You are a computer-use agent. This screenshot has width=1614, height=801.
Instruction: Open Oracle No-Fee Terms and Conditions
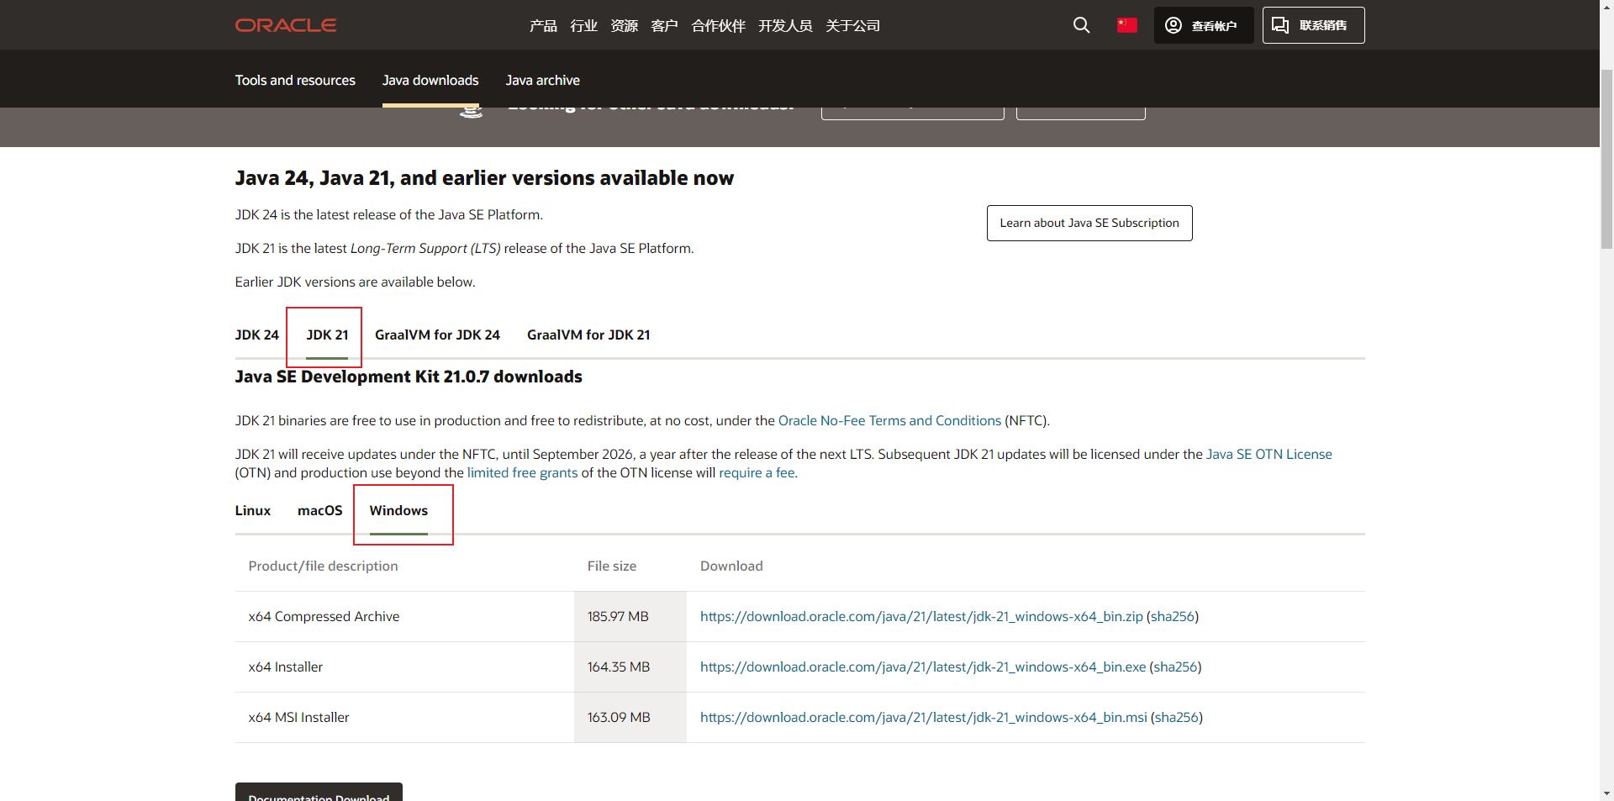pos(889,420)
